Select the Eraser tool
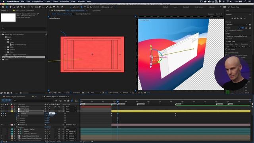 click(x=54, y=7)
